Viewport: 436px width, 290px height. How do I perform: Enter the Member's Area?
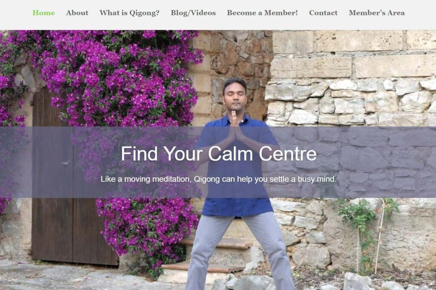[x=376, y=13]
